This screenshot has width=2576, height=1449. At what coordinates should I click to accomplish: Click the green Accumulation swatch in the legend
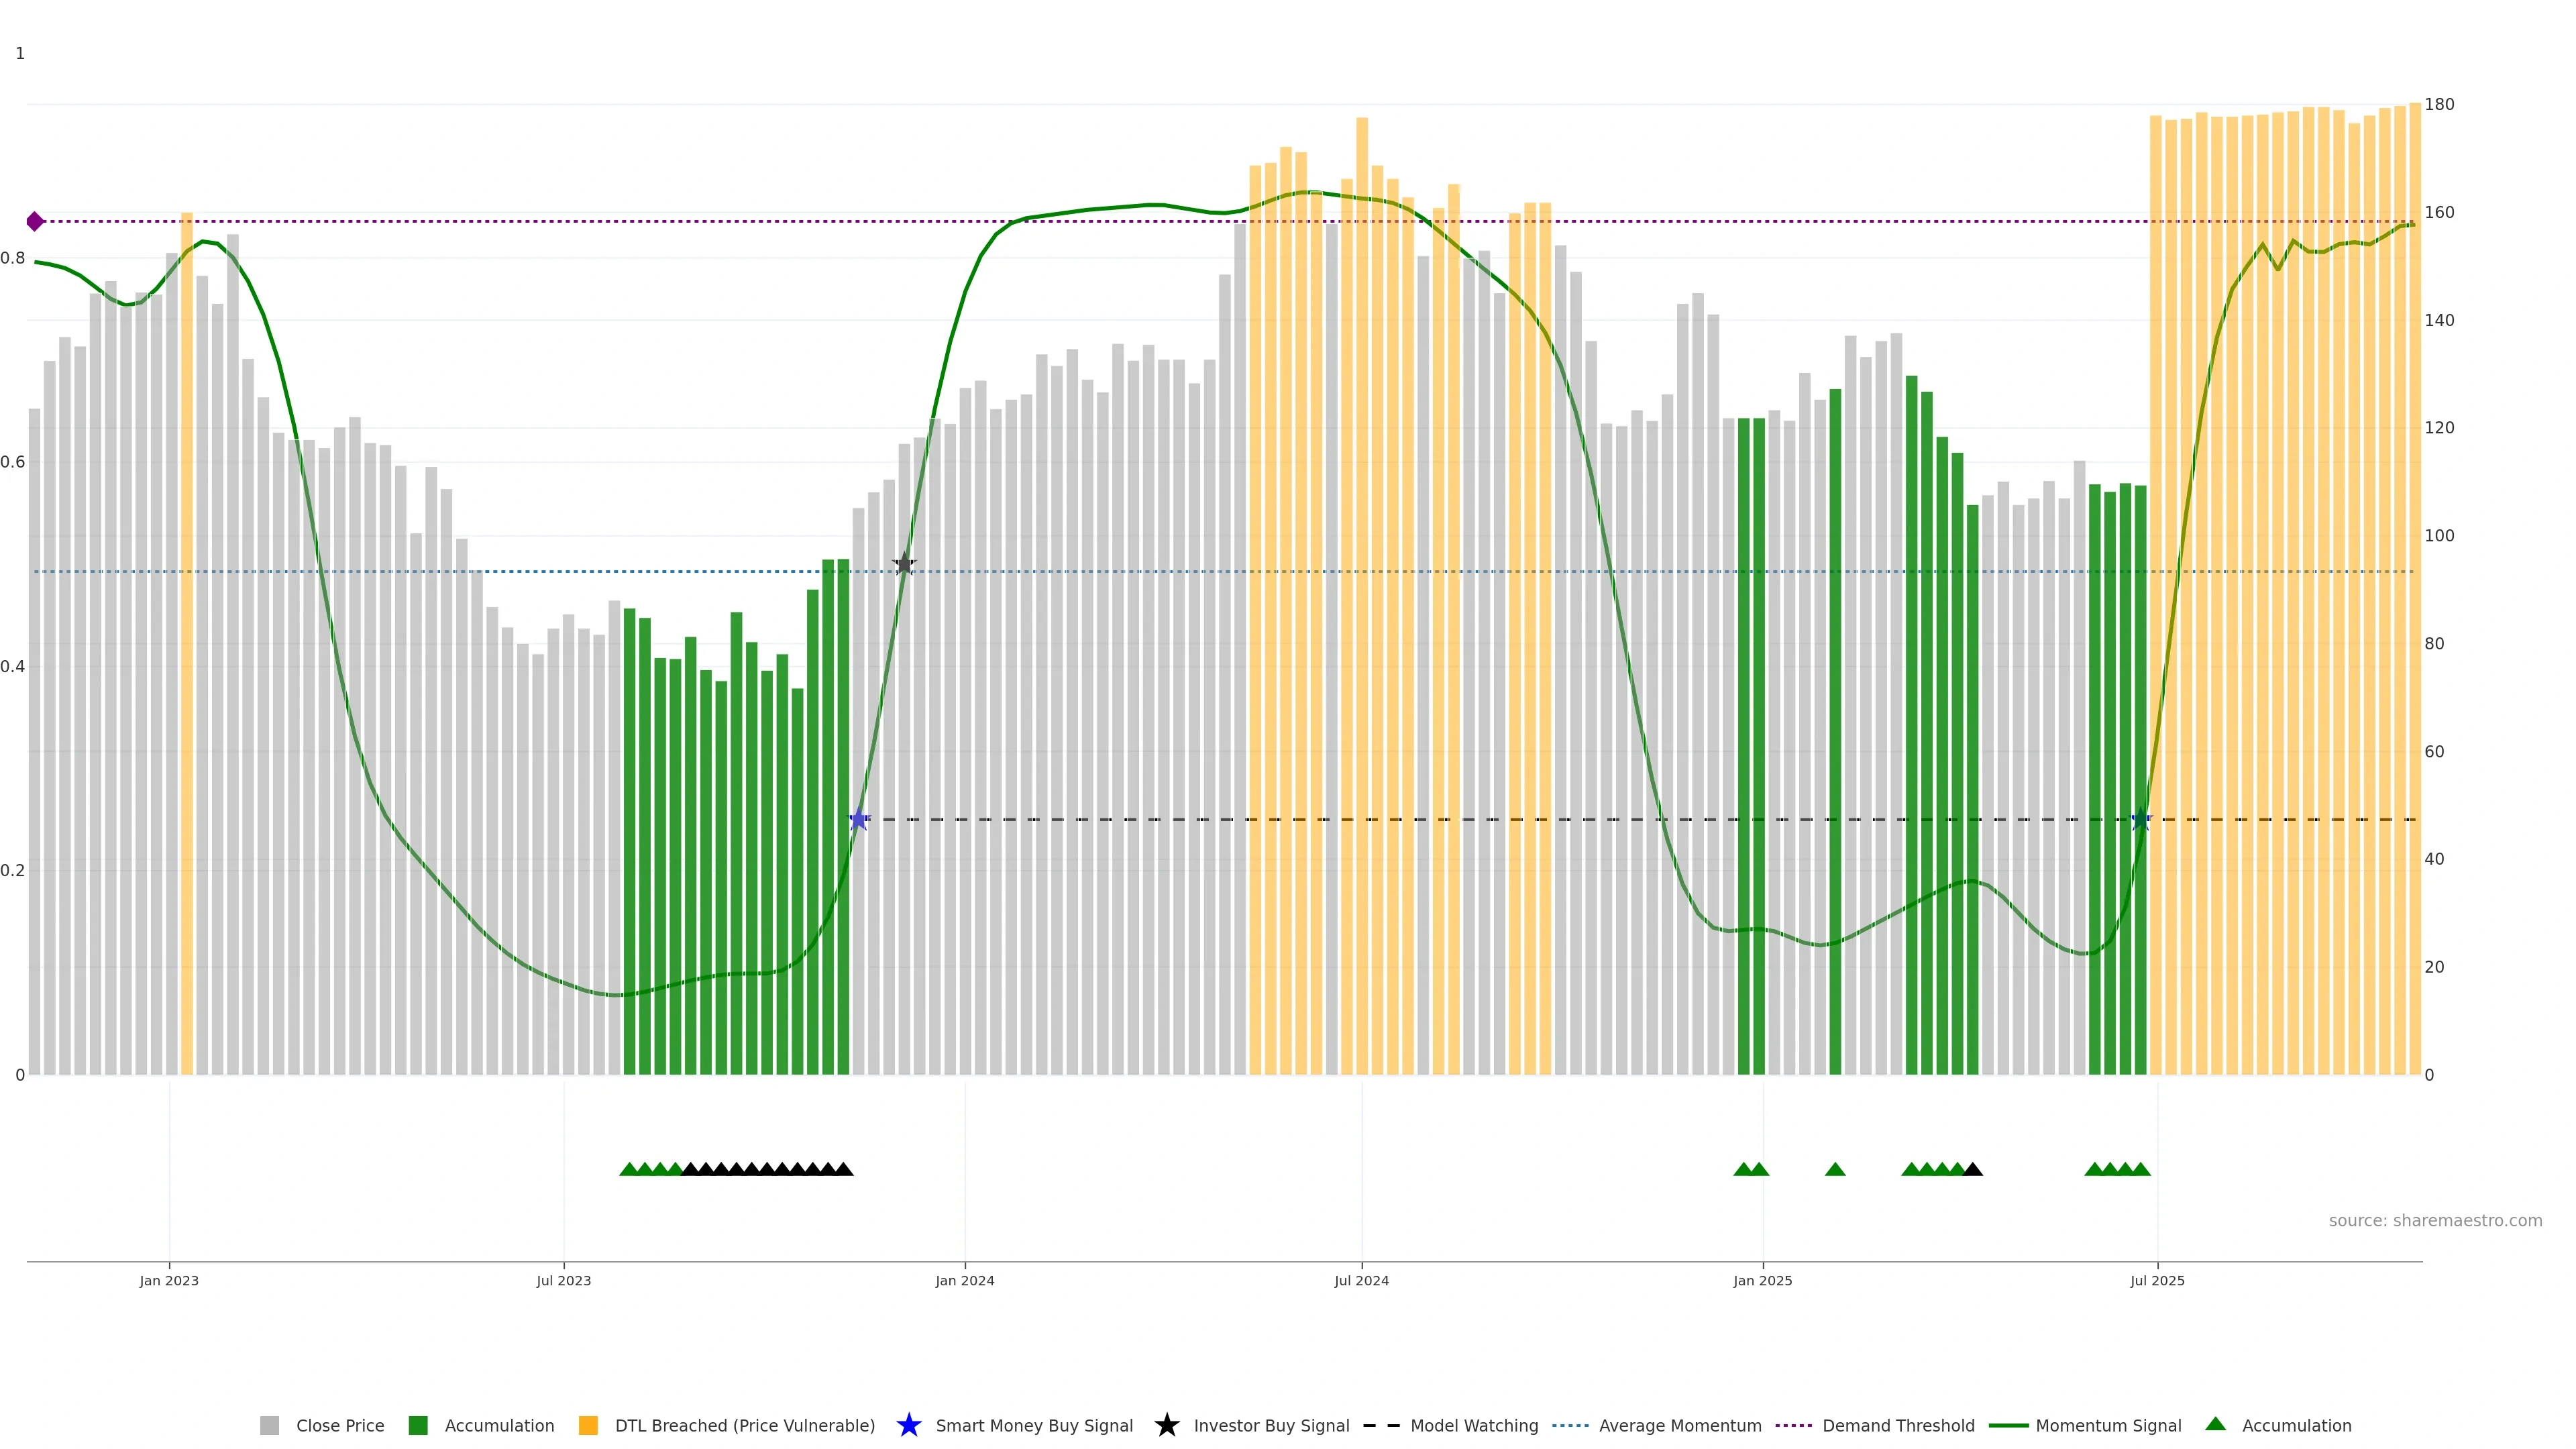tap(418, 1425)
